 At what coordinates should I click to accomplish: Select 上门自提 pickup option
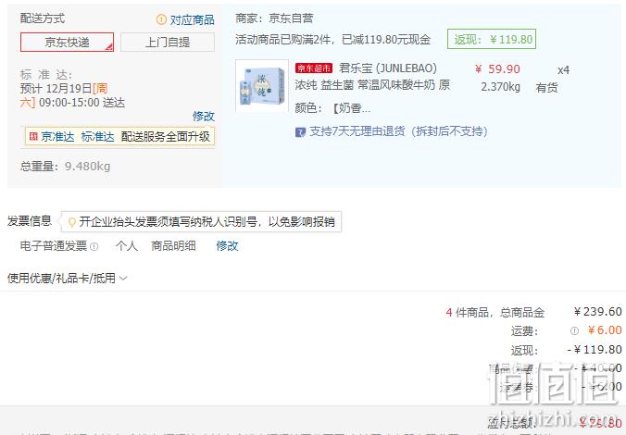point(168,43)
